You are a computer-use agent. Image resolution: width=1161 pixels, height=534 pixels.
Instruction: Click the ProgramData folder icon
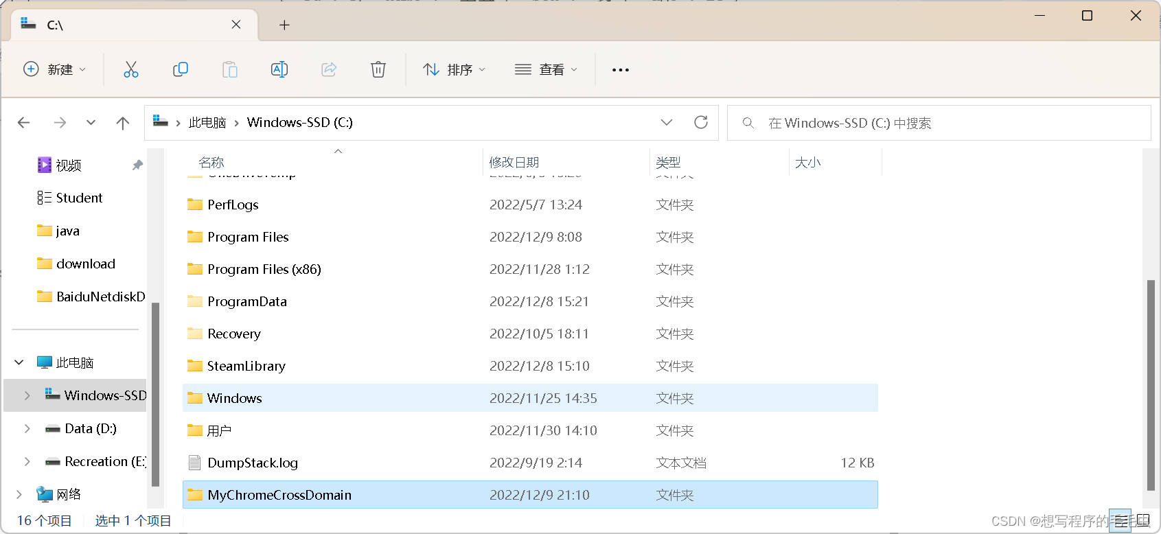coord(195,301)
